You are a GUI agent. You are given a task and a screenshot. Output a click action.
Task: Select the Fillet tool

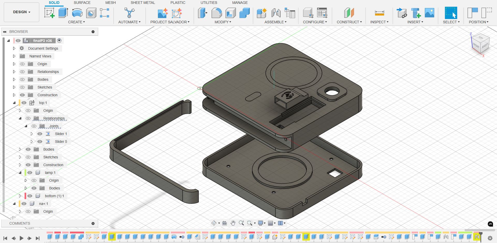pyautogui.click(x=217, y=13)
